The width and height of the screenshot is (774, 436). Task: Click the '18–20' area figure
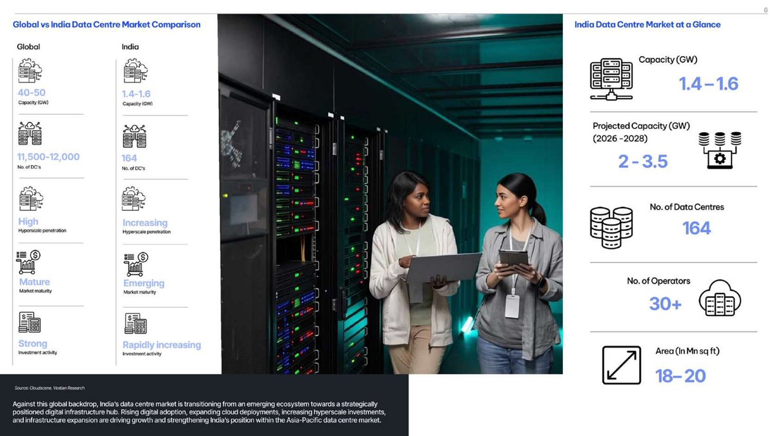(x=680, y=376)
